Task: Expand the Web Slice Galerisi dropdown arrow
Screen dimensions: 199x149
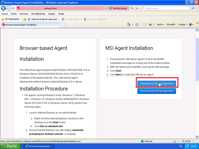Action: pyautogui.click(x=105, y=19)
